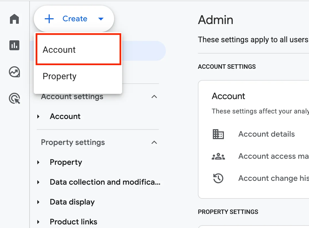Click the Account details building icon
This screenshot has height=228, width=309.
pyautogui.click(x=218, y=134)
